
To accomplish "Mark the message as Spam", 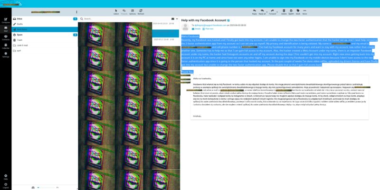I will point(291,12).
